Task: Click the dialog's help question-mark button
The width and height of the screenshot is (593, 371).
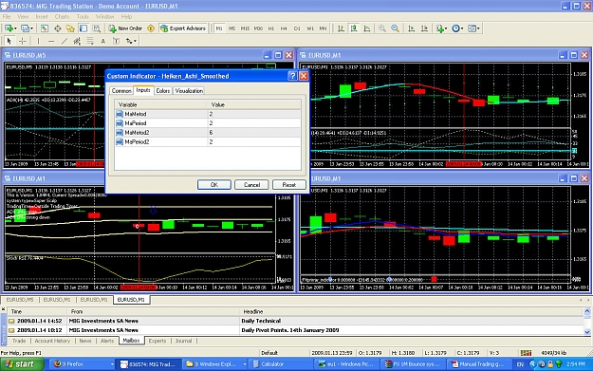Action: click(292, 76)
